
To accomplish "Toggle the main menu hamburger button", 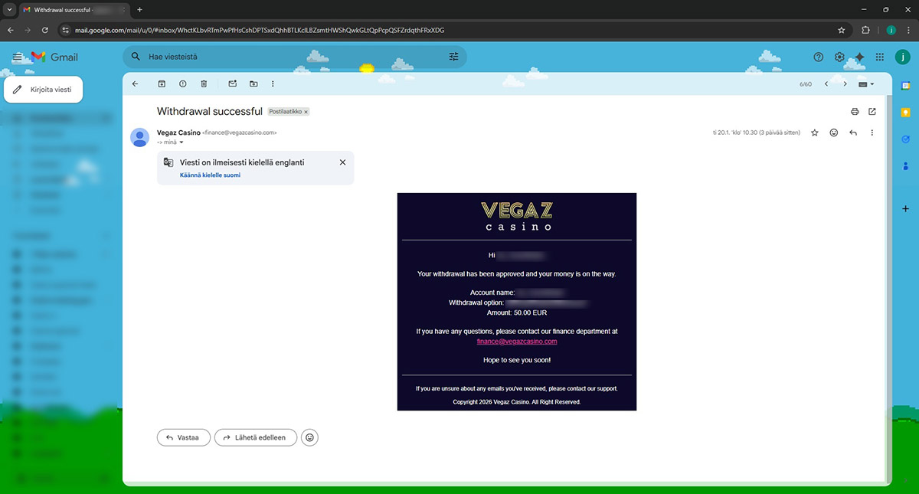I will click(17, 57).
